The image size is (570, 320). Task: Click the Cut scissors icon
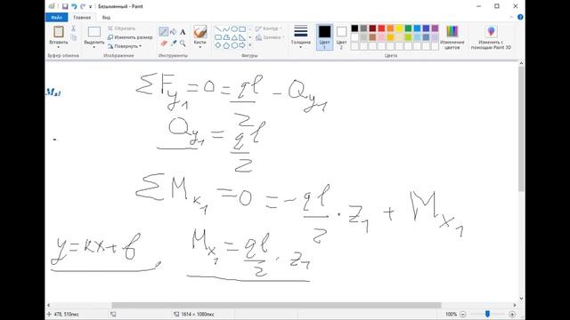click(x=73, y=28)
